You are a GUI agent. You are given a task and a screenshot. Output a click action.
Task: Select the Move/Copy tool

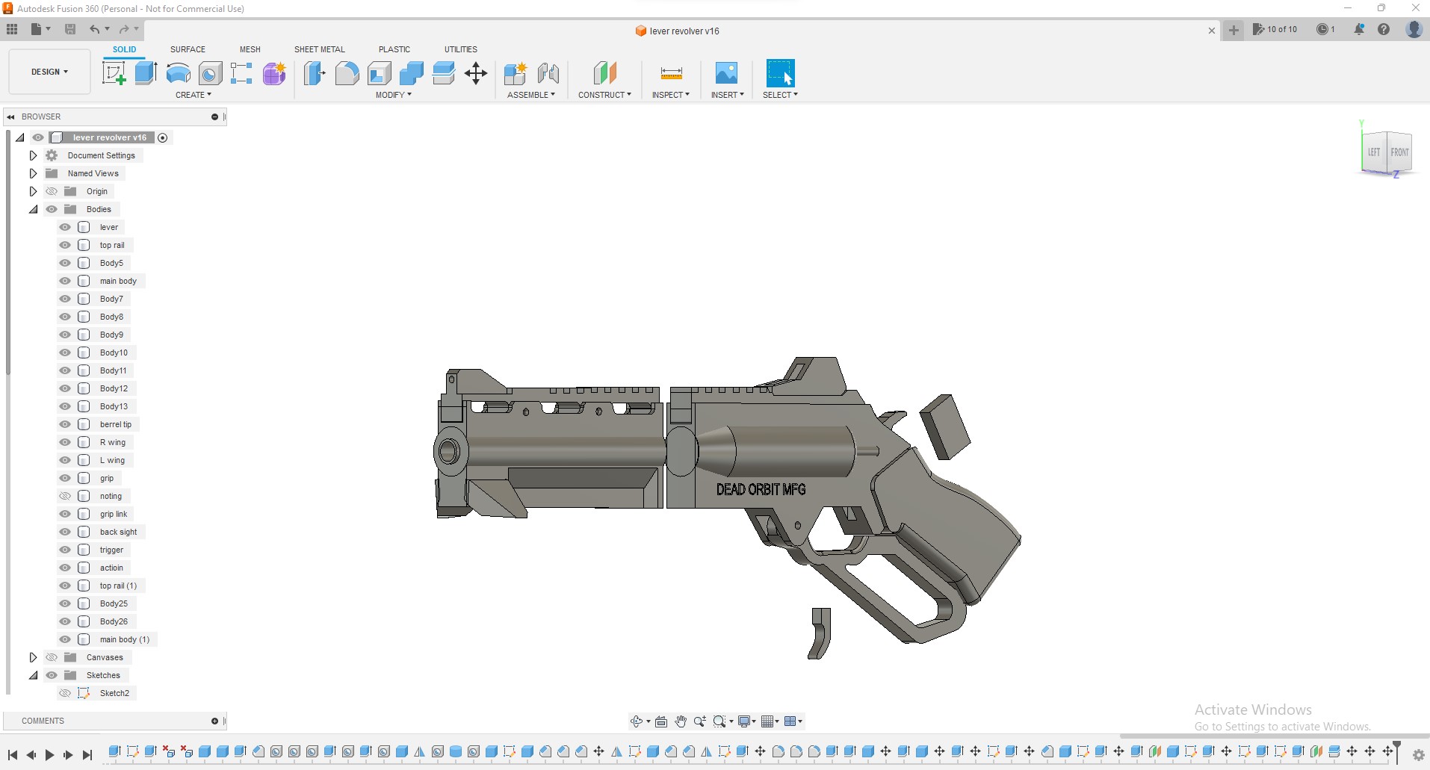[x=476, y=73]
